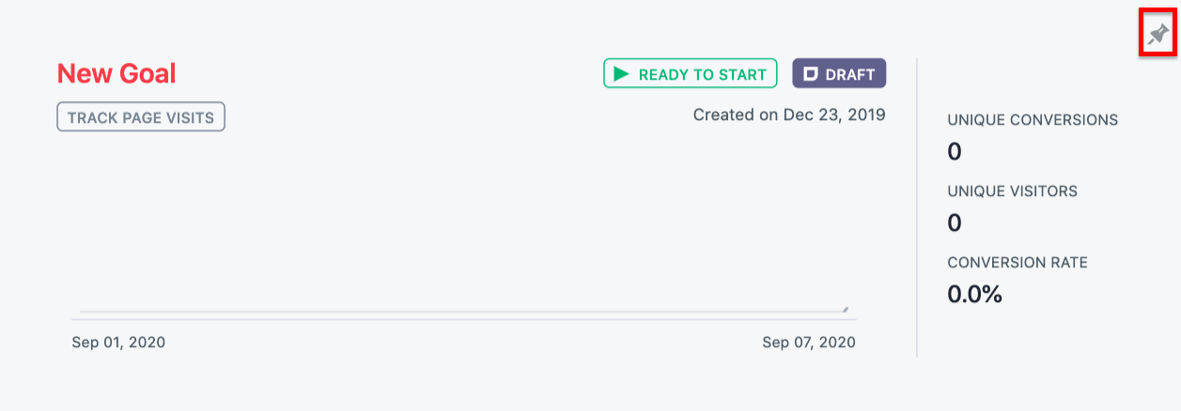Click the 0.0% conversion rate value
The height and width of the screenshot is (411, 1181).
click(x=974, y=294)
